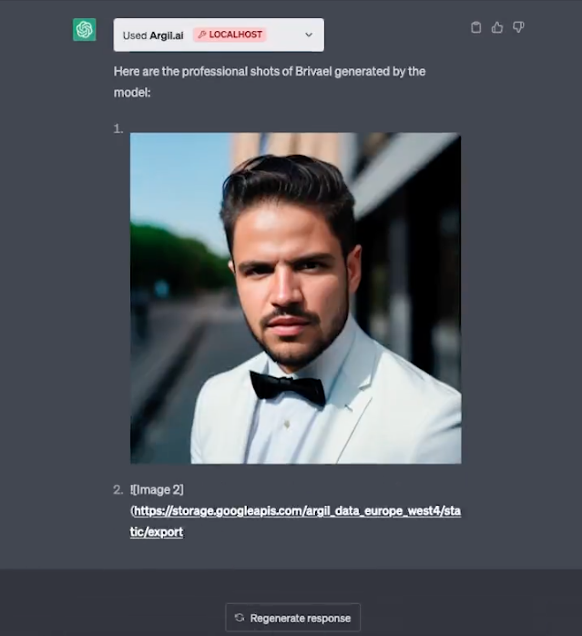Click list number 1 beside the image
582x636 pixels.
118,129
